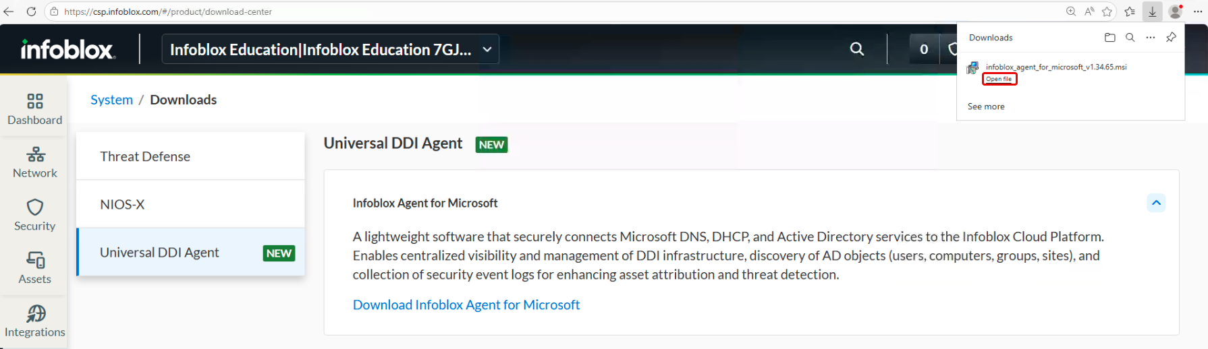Screen dimensions: 1208x349
Task: Click the msi installer file icon
Action: 972,68
